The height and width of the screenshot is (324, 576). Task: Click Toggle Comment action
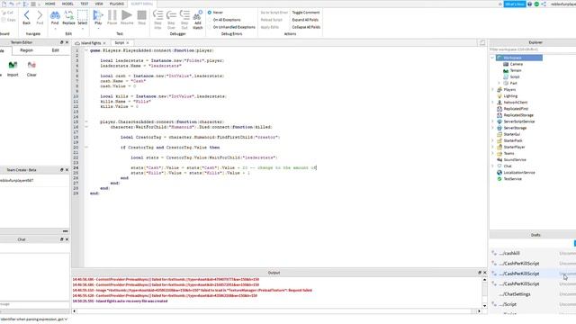click(x=306, y=13)
